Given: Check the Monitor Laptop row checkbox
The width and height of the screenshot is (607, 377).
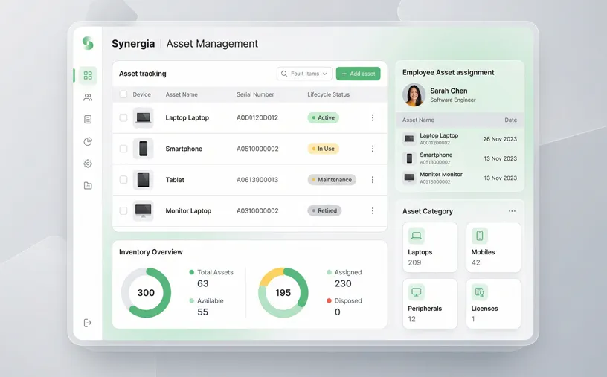Looking at the screenshot, I should pyautogui.click(x=123, y=210).
